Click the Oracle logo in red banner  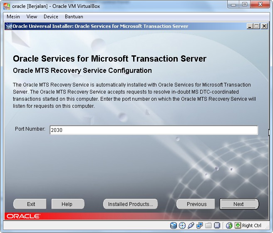[23, 216]
